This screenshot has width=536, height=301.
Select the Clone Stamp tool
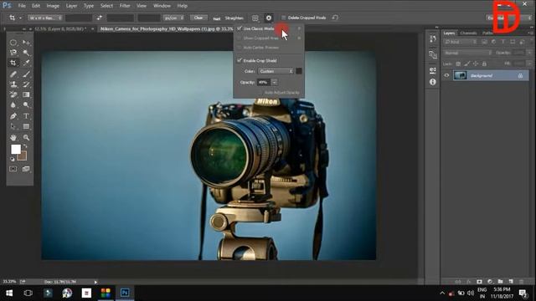[x=13, y=84]
